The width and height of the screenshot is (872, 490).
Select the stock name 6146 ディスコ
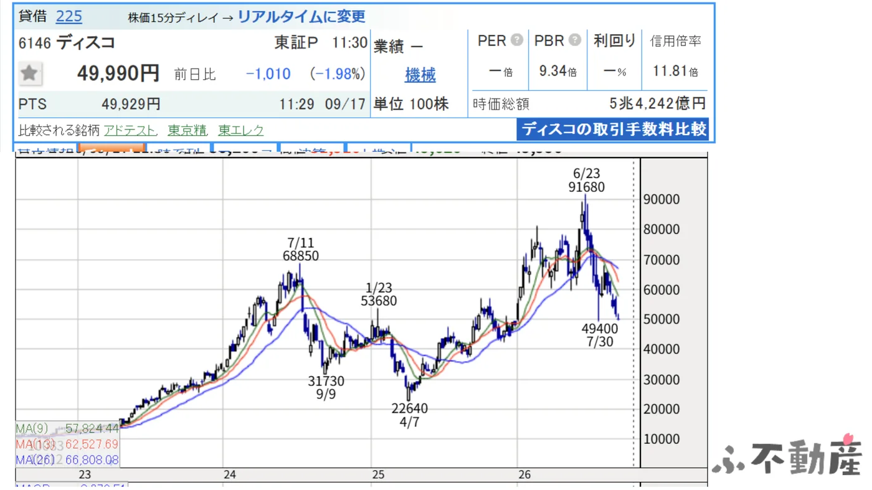pyautogui.click(x=67, y=42)
